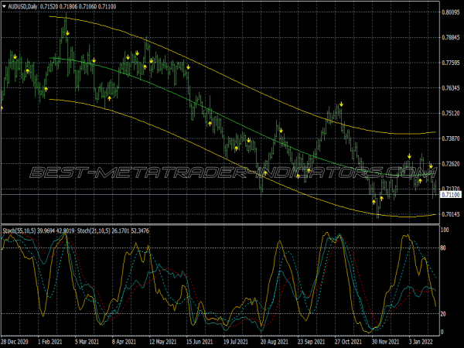
Task: Click the 0.77595 price axis label
Action: tap(451, 63)
